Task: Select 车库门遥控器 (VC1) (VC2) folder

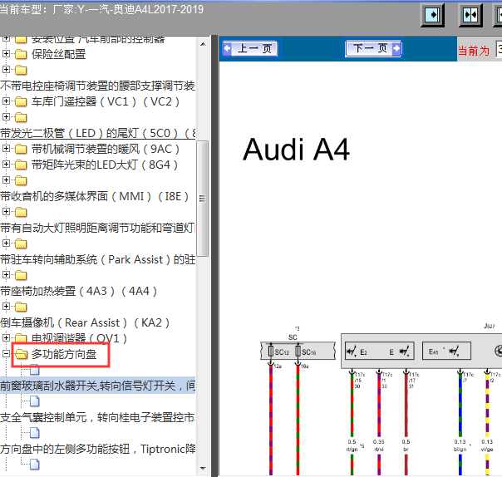Action: [x=105, y=102]
